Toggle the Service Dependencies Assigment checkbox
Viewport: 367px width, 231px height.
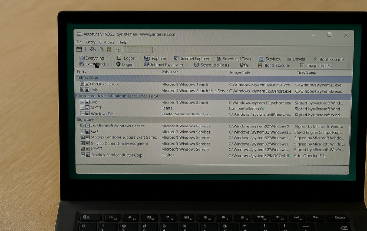pos(82,143)
